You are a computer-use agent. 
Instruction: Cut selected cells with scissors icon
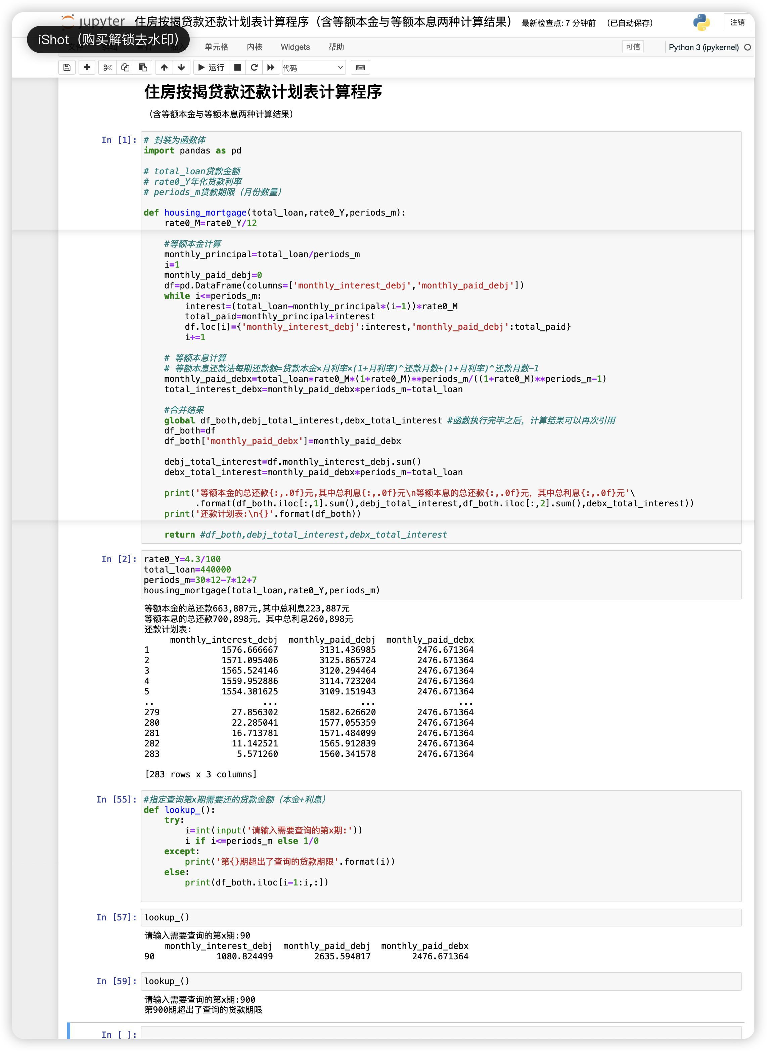pyautogui.click(x=107, y=67)
